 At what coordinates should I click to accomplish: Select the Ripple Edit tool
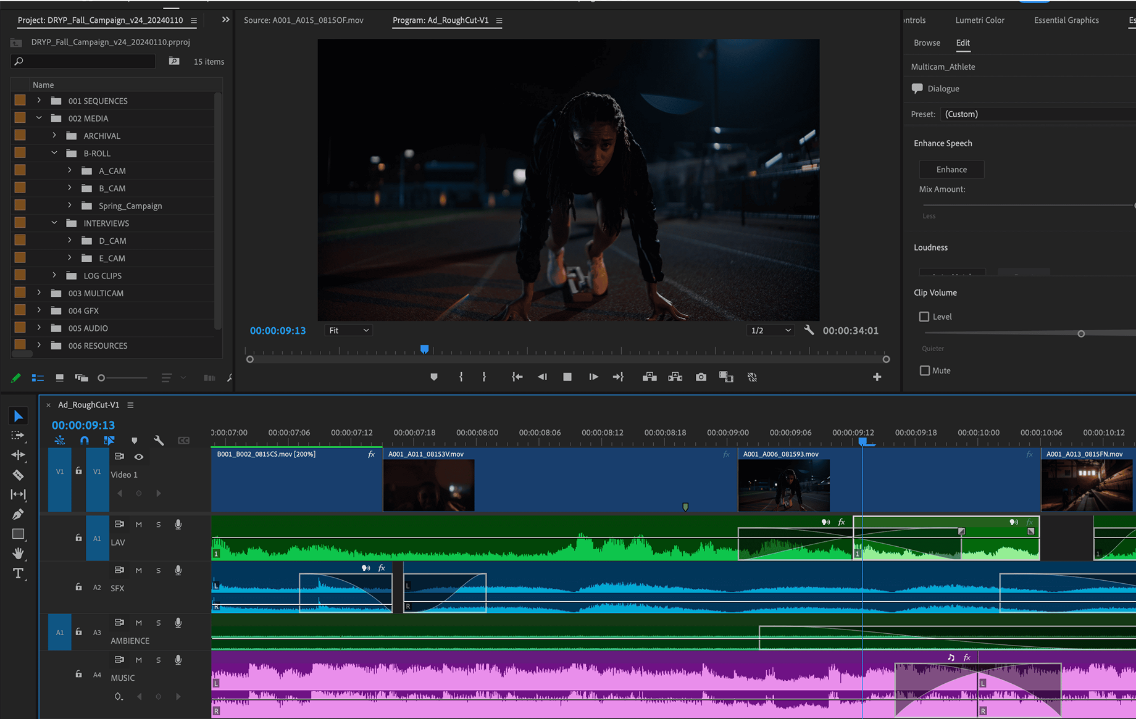tap(18, 455)
